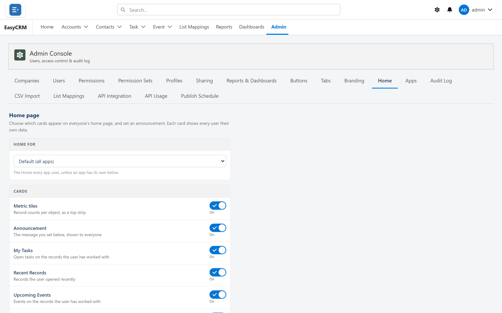Open the notifications bell
The image size is (502, 313).
click(450, 10)
